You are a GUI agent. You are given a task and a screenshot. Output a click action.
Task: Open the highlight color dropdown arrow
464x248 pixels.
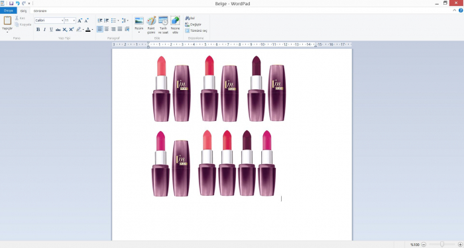click(x=83, y=30)
